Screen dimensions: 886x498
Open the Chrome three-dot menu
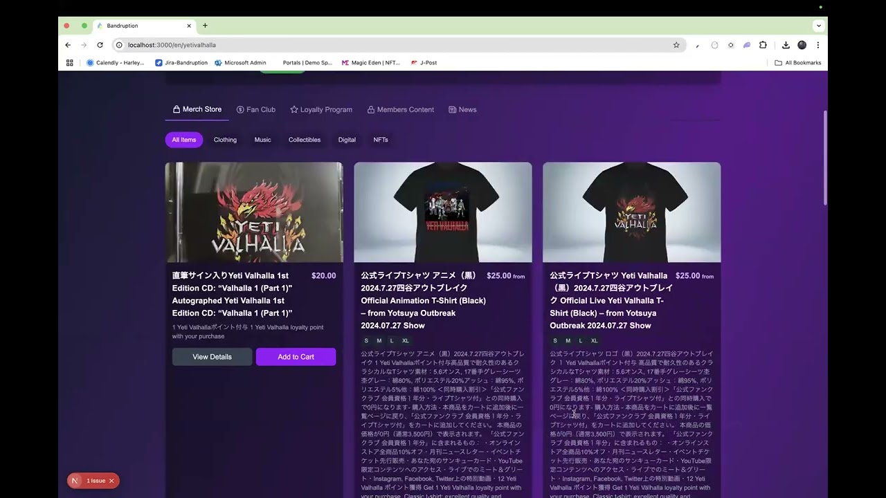click(817, 45)
